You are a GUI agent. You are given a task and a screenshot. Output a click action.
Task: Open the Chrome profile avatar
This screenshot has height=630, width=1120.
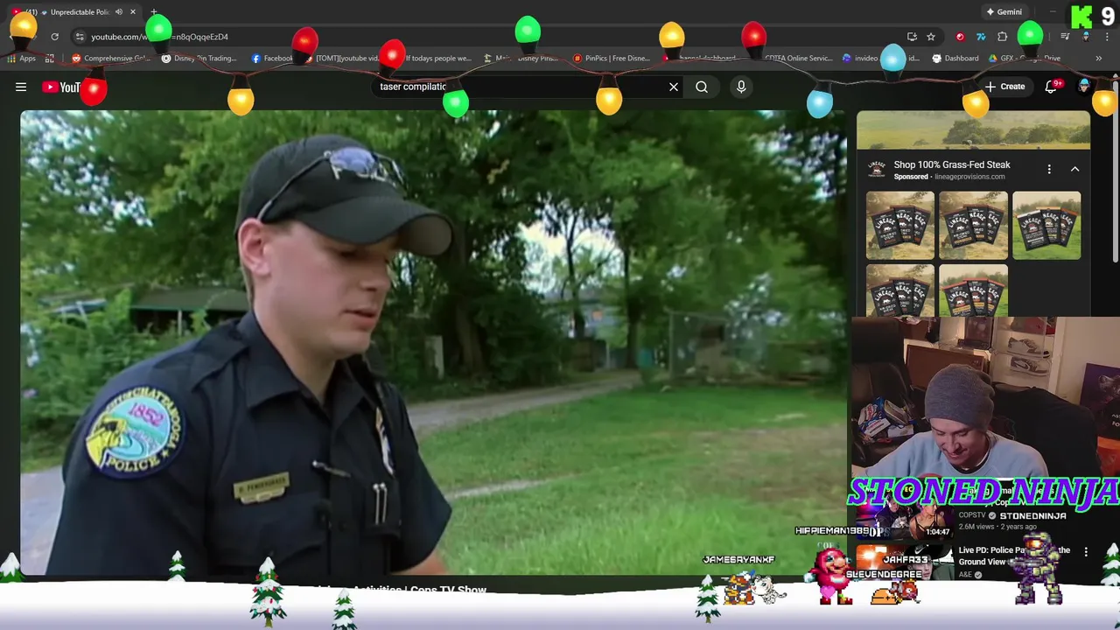pos(1086,37)
